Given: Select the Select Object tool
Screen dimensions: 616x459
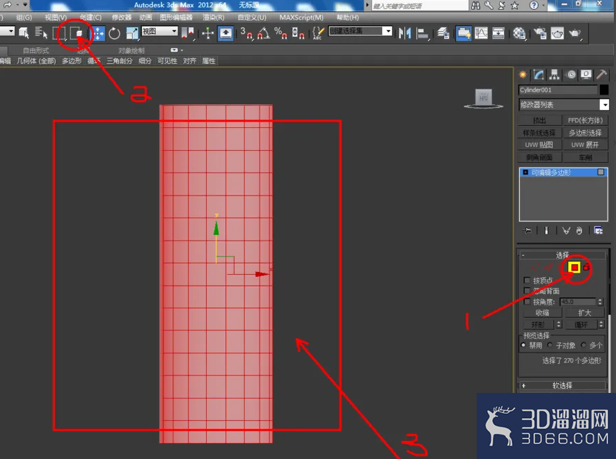Looking at the screenshot, I should pos(24,33).
